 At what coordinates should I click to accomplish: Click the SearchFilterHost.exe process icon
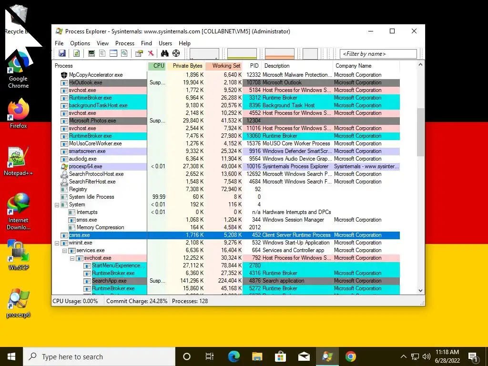pyautogui.click(x=64, y=182)
